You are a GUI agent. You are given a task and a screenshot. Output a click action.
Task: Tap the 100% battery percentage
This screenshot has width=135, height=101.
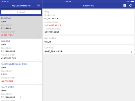pos(129,1)
